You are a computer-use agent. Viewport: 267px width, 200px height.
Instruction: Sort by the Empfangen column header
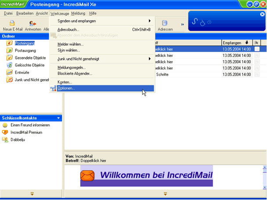coord(237,43)
